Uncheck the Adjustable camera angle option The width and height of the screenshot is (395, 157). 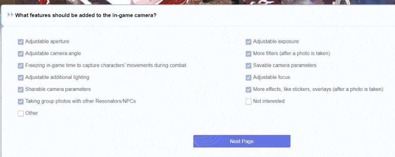pyautogui.click(x=21, y=54)
